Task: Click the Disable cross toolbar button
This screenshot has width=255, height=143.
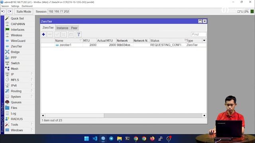Action: (64, 35)
